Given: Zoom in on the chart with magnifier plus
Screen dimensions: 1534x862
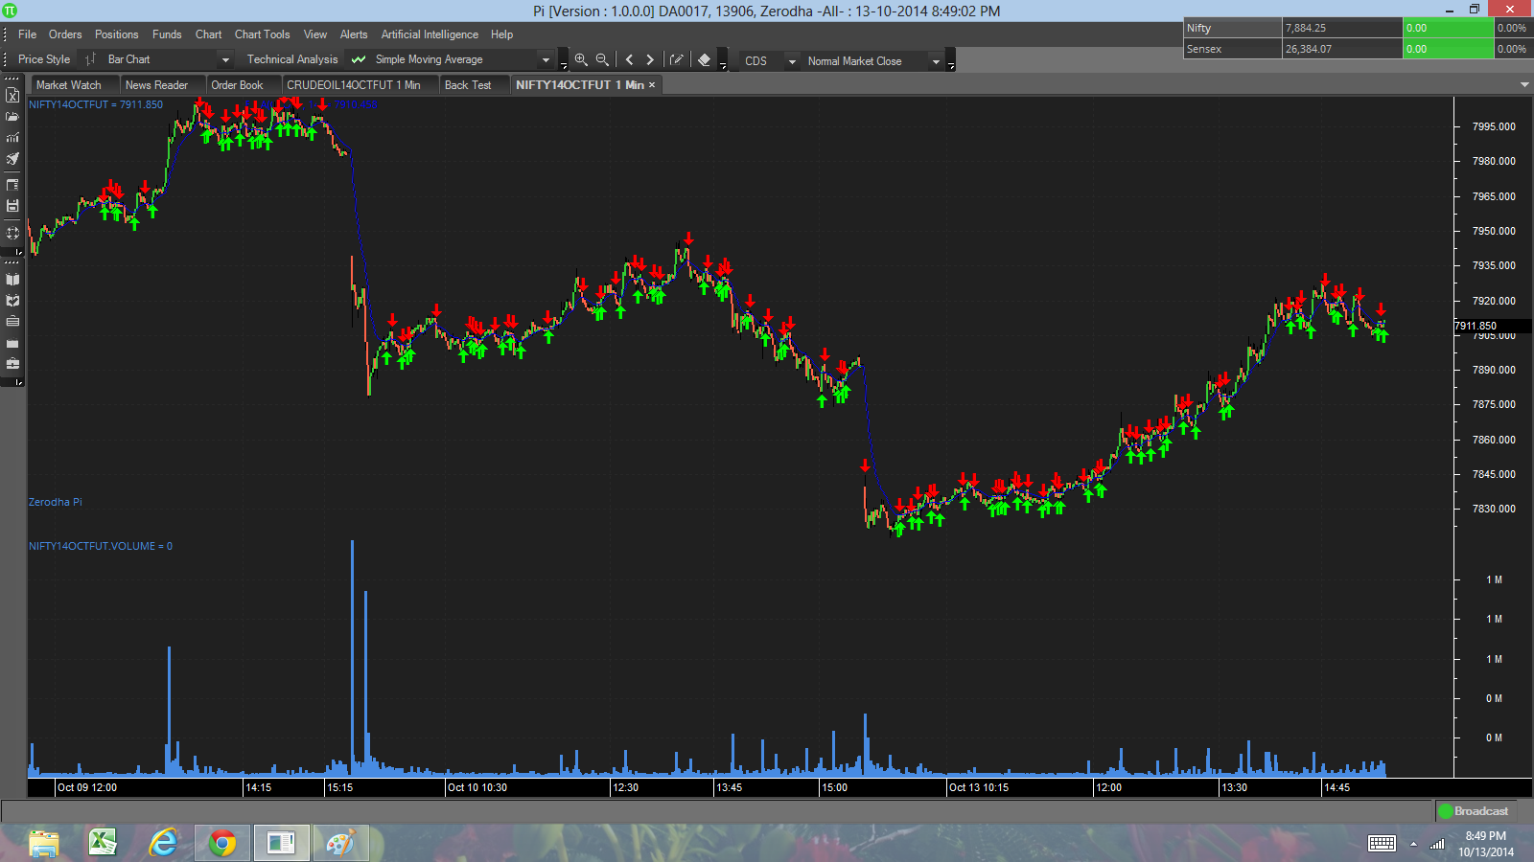Looking at the screenshot, I should [x=581, y=59].
